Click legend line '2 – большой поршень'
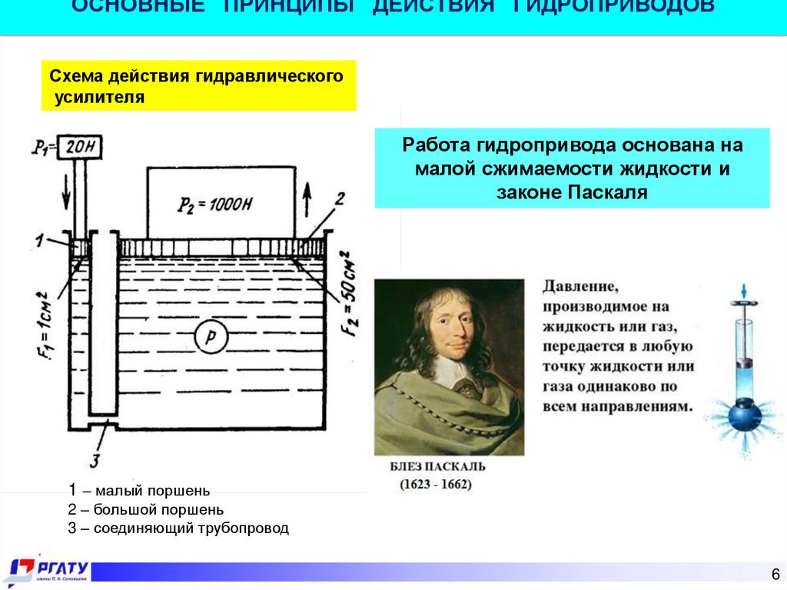787x590 pixels. pos(145,509)
